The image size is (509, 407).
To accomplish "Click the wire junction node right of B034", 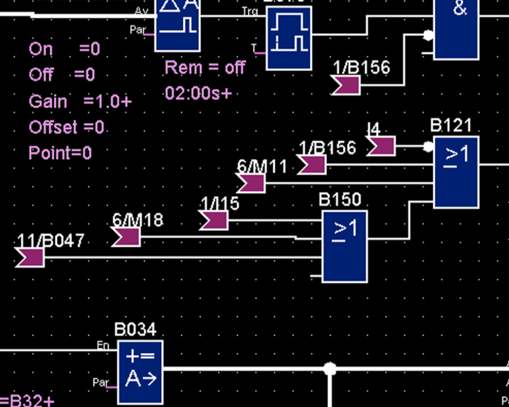I will (329, 369).
